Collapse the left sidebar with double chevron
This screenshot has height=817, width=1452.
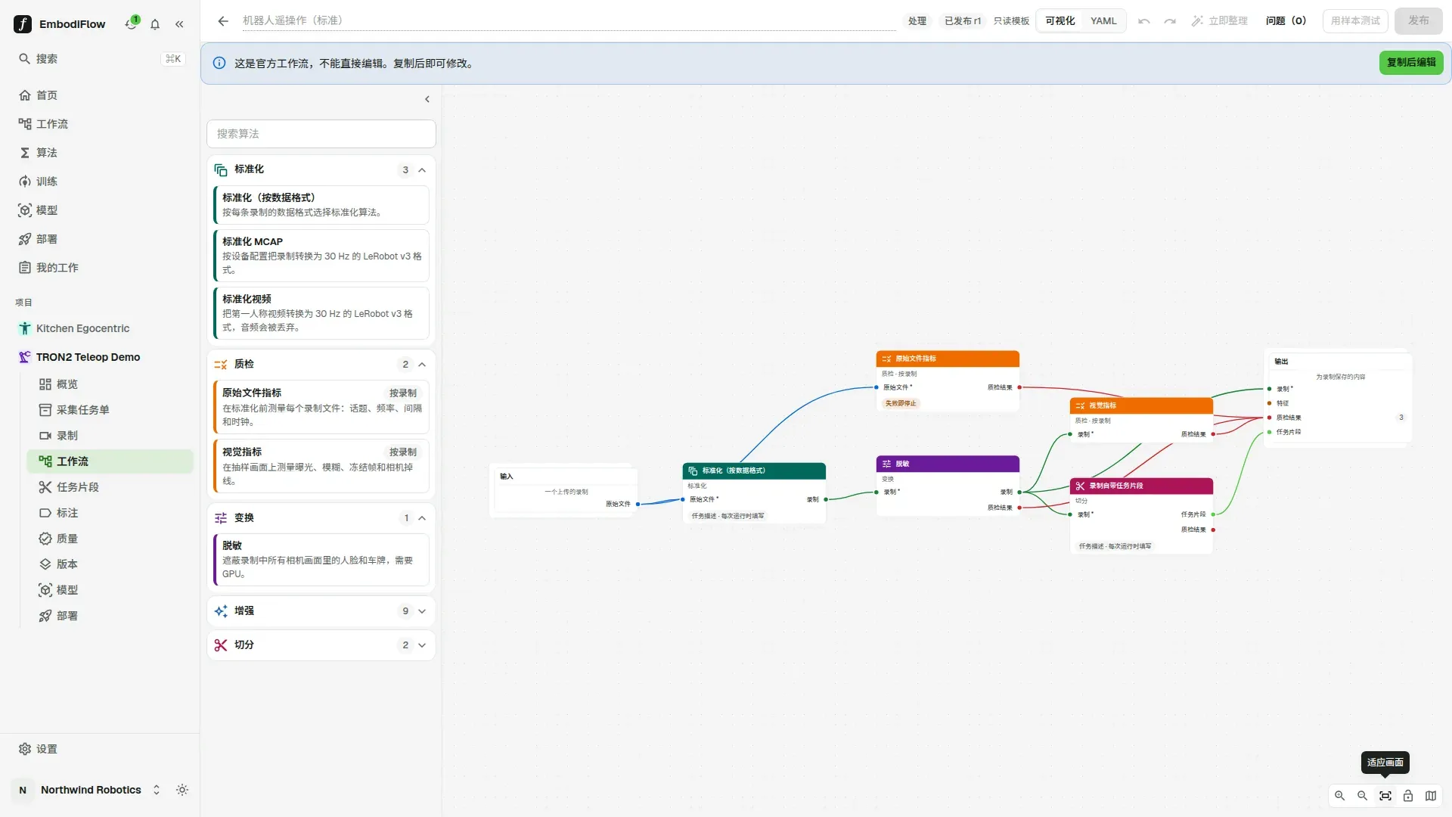pos(179,24)
